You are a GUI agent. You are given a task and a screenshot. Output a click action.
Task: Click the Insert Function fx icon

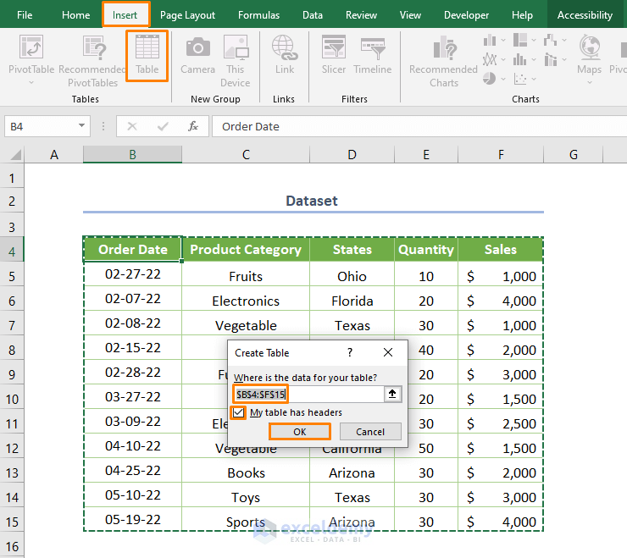193,126
